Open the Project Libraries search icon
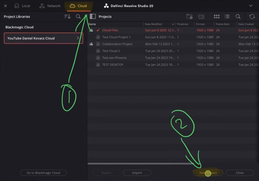 (78, 16)
